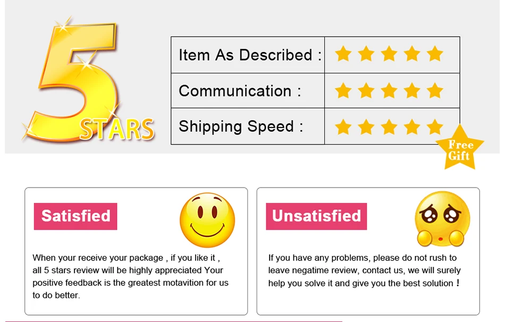The width and height of the screenshot is (505, 322).
Task: Click the Item As Described label
Action: [250, 55]
